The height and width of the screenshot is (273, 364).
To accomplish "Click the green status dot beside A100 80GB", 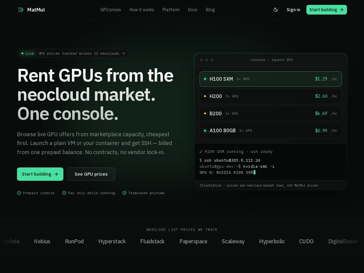I will tap(205, 130).
